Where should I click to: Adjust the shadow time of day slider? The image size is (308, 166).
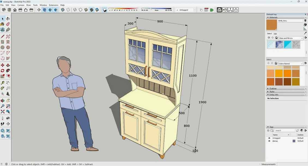click(x=156, y=9)
